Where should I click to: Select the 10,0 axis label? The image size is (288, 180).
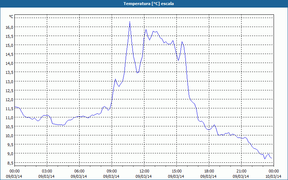coord(10,136)
